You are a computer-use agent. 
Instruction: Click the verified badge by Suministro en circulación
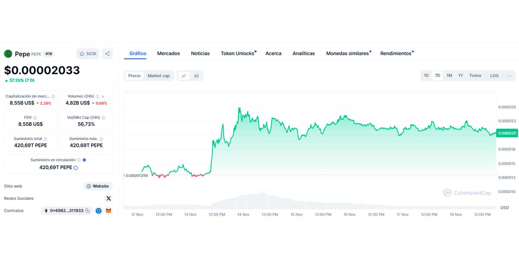click(84, 160)
